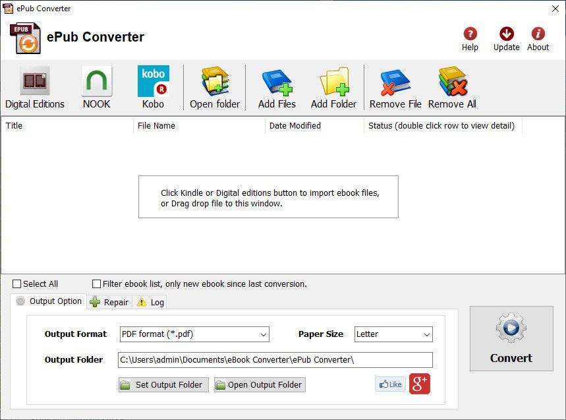
Task: Switch to the Repair tab
Action: click(x=109, y=302)
